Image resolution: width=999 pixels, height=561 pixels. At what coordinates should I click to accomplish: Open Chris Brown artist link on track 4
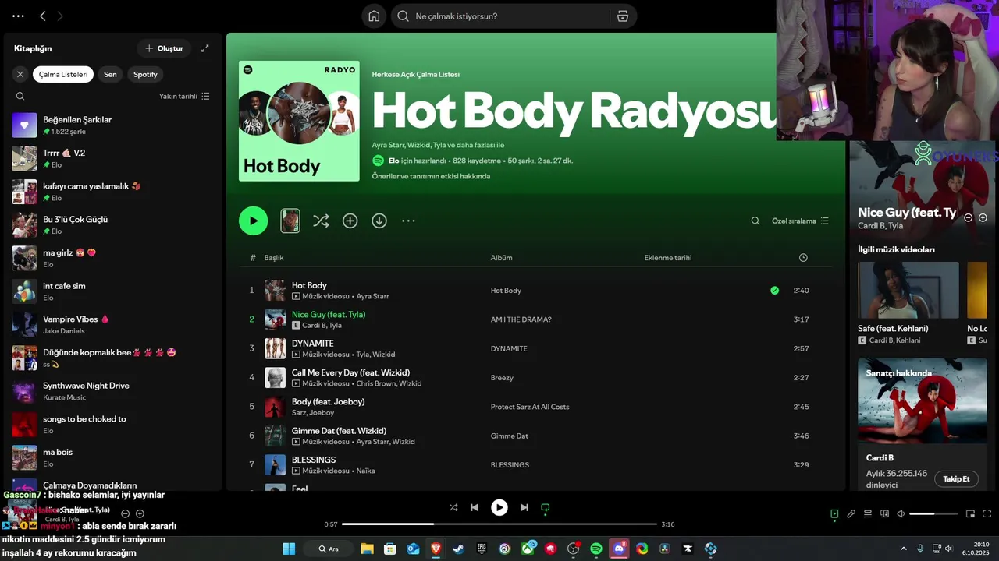pyautogui.click(x=376, y=383)
